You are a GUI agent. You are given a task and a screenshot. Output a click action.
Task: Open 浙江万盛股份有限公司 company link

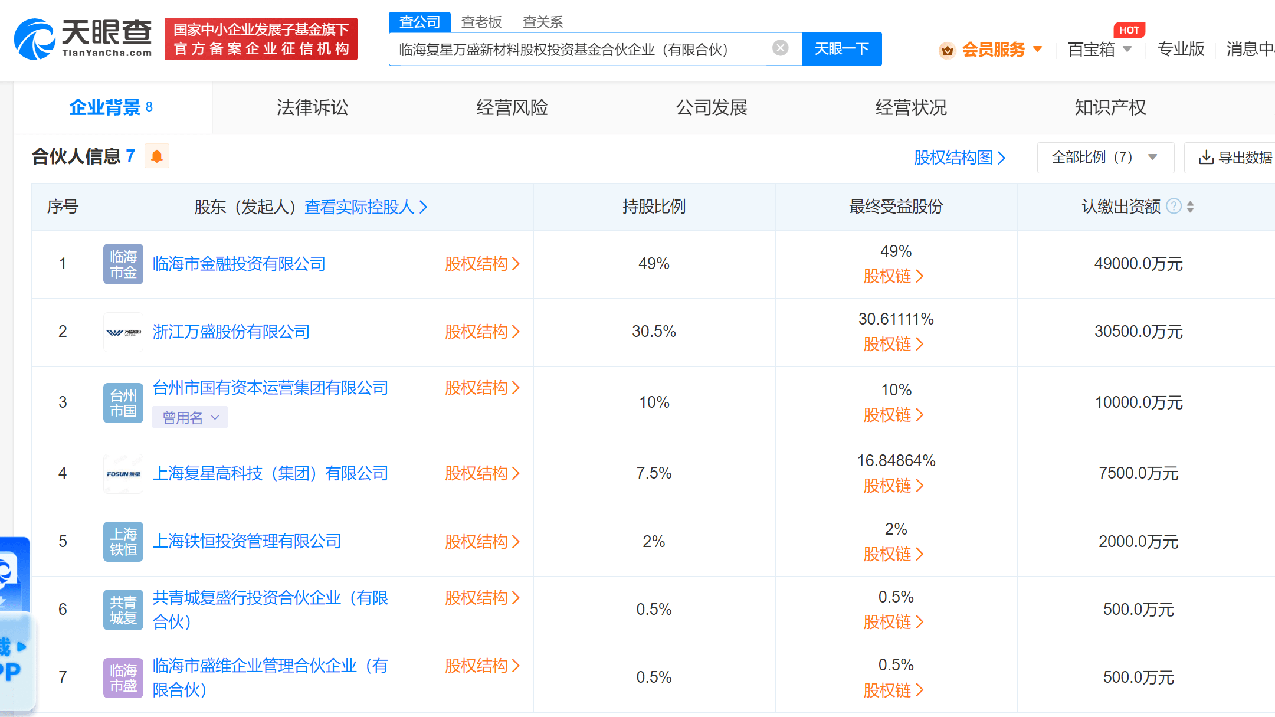coord(231,332)
